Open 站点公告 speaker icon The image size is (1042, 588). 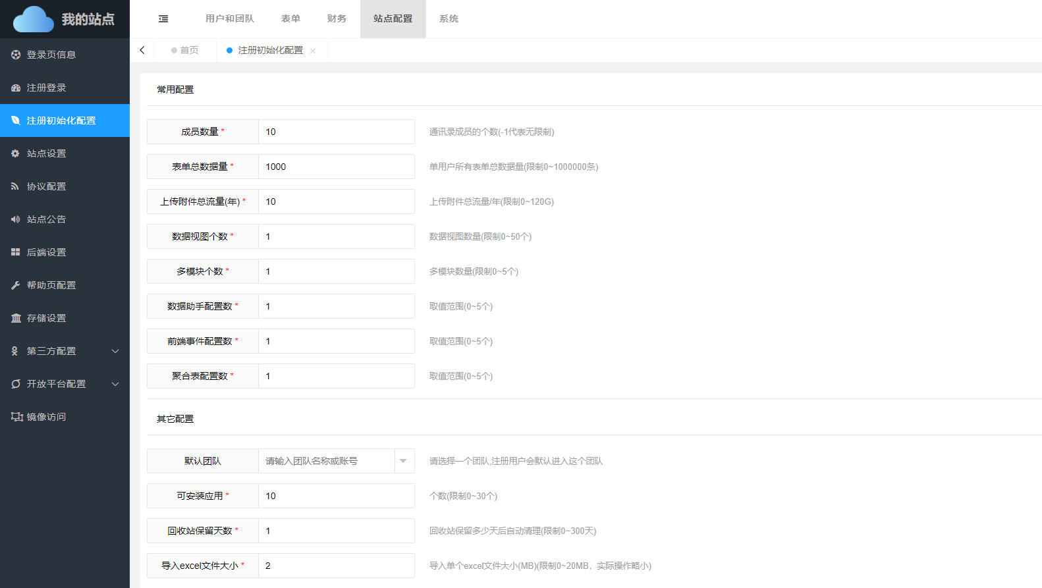[x=16, y=219]
